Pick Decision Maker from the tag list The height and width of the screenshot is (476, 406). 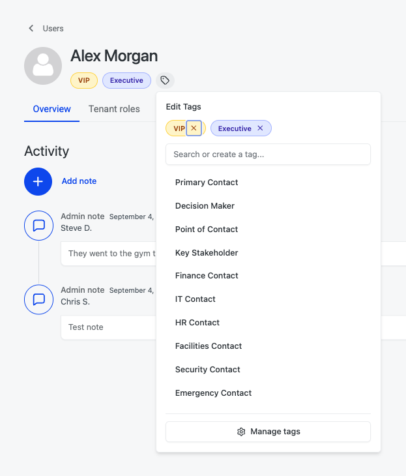205,206
